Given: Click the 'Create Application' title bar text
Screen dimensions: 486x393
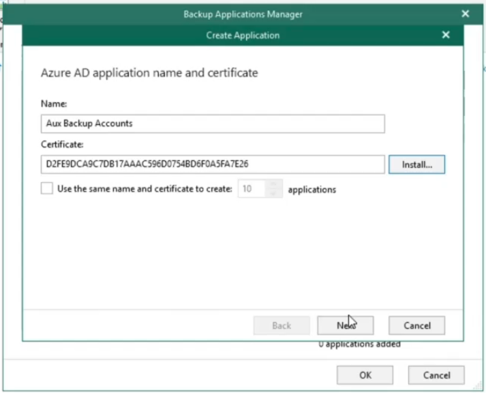Looking at the screenshot, I should 243,35.
